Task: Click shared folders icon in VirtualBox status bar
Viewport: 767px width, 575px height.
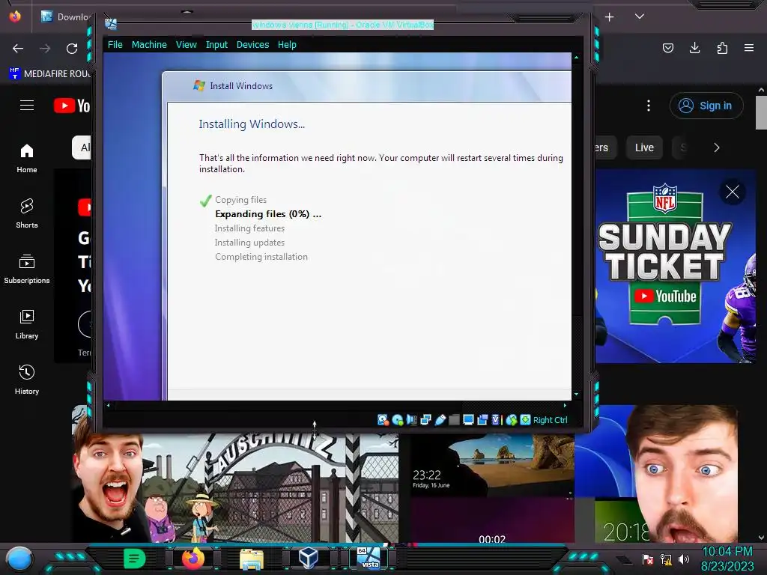Action: tap(455, 419)
